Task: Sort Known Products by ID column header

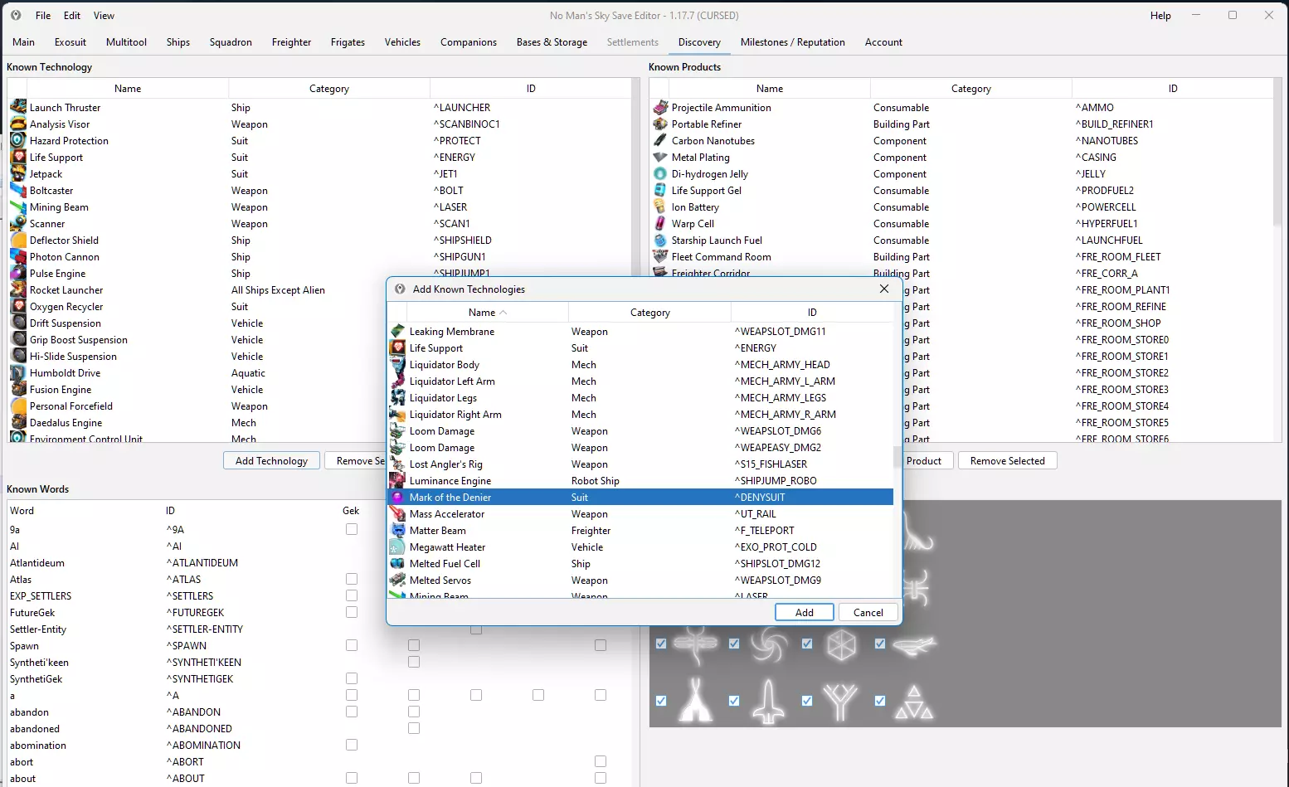Action: [x=1172, y=89]
